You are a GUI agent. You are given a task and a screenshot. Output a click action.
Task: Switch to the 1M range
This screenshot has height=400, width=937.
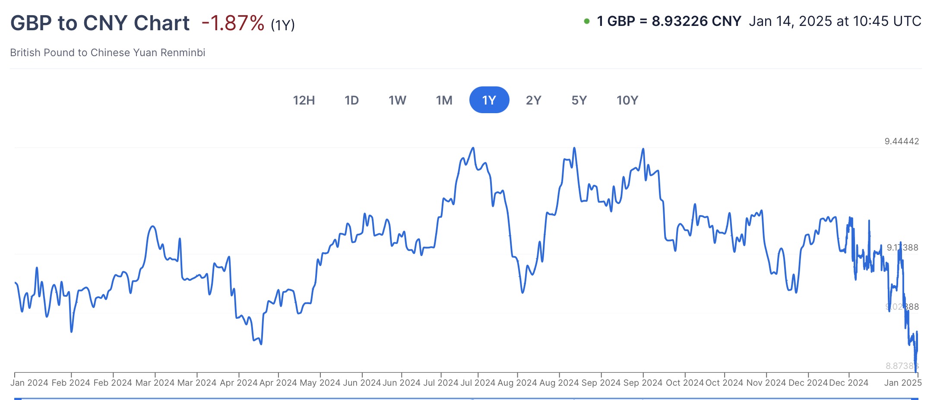coord(444,100)
